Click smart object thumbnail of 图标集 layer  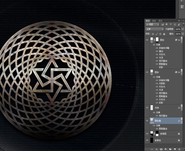(152, 121)
